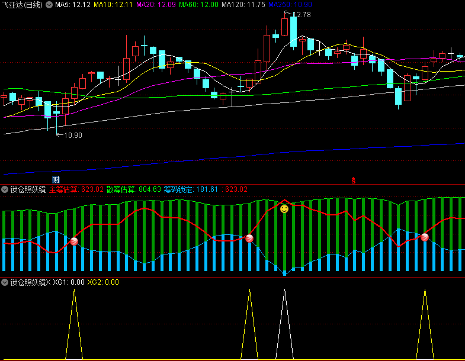Image resolution: width=465 pixels, height=361 pixels.
Task: Select the 锁仓照妖镜 indicator name
Action: coord(28,189)
